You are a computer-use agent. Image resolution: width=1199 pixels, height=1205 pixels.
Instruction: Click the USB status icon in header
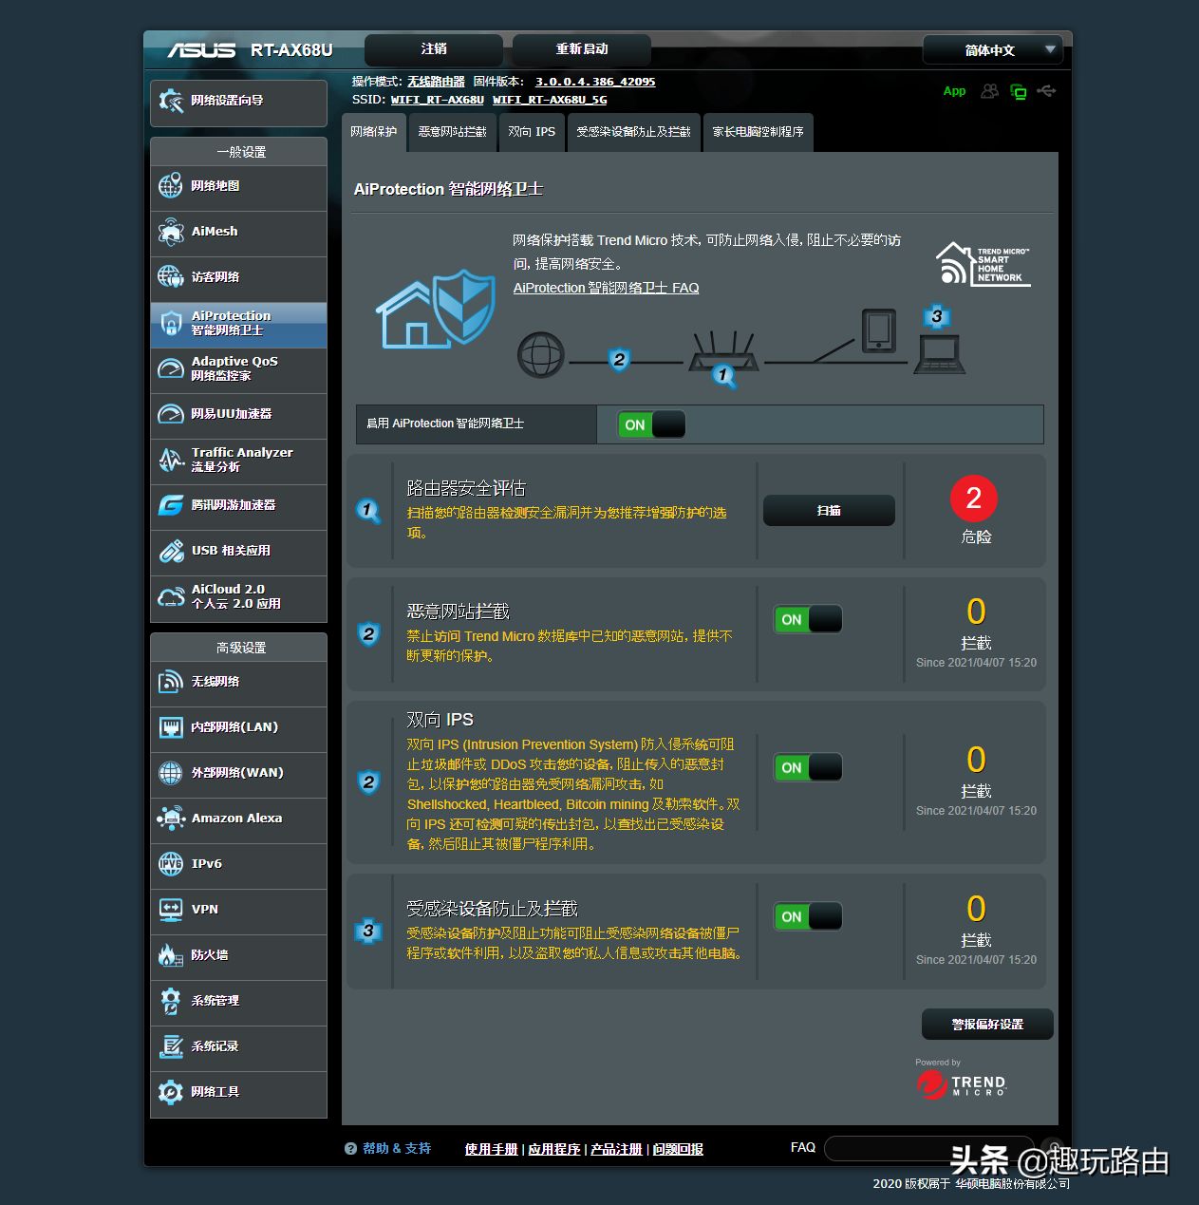coord(1046,91)
